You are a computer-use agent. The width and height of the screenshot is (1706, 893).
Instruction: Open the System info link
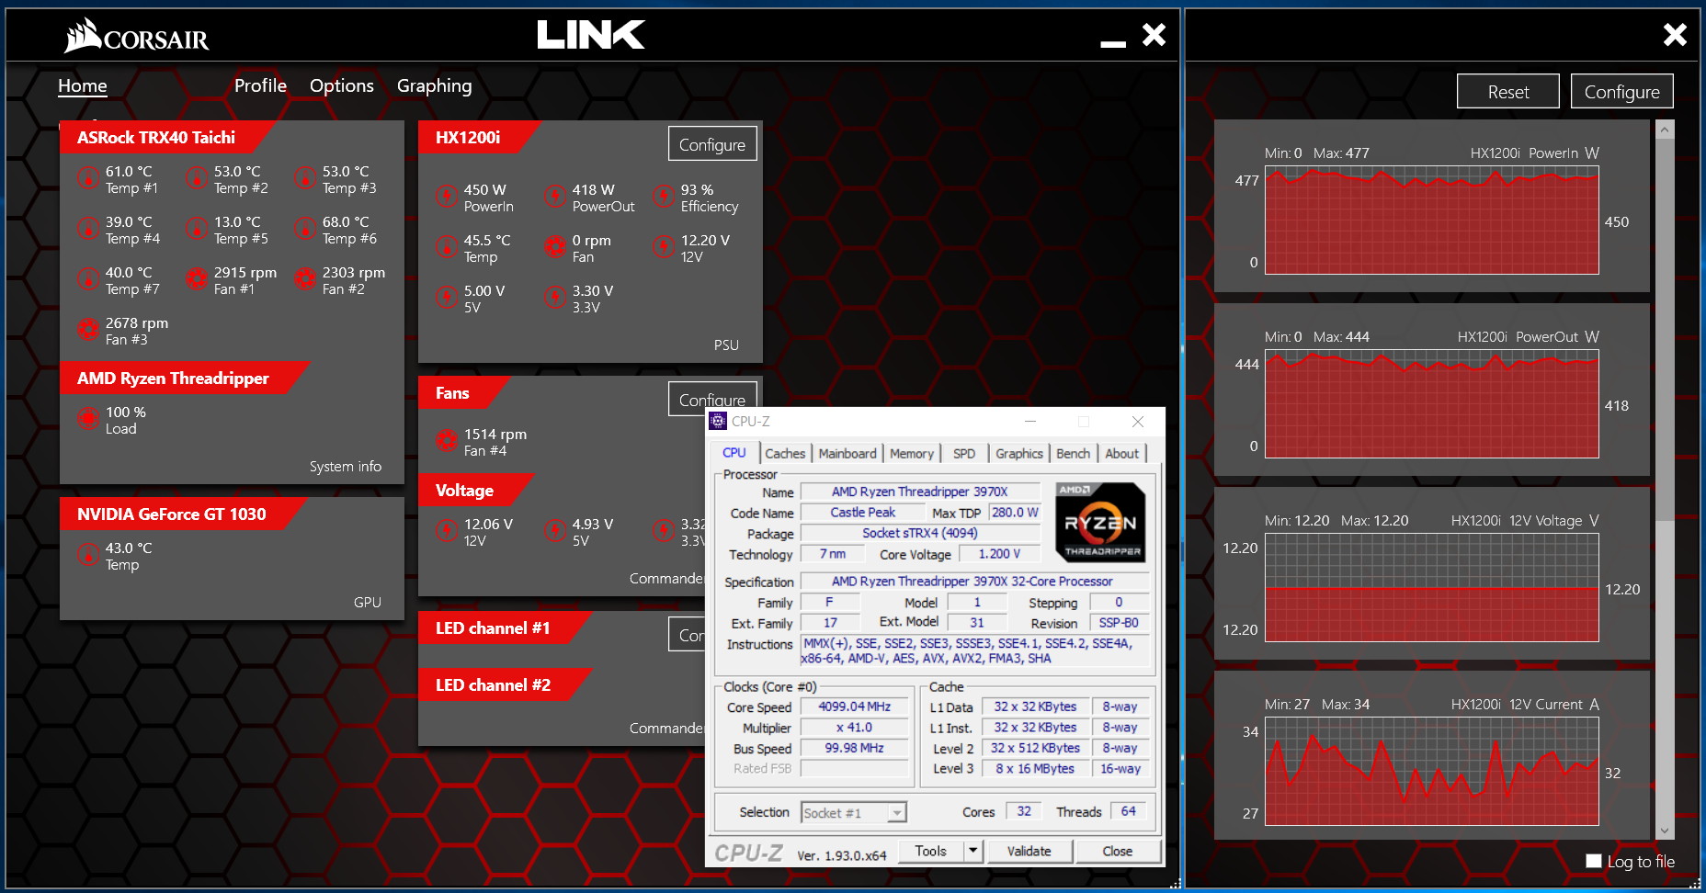pos(346,466)
